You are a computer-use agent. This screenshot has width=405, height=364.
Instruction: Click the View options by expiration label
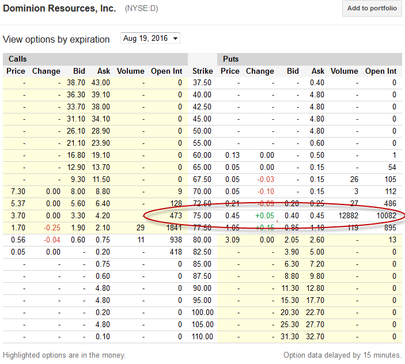pyautogui.click(x=56, y=39)
